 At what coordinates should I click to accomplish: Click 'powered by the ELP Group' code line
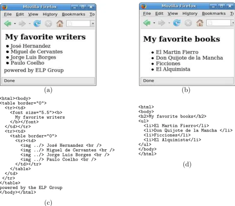[31, 187]
